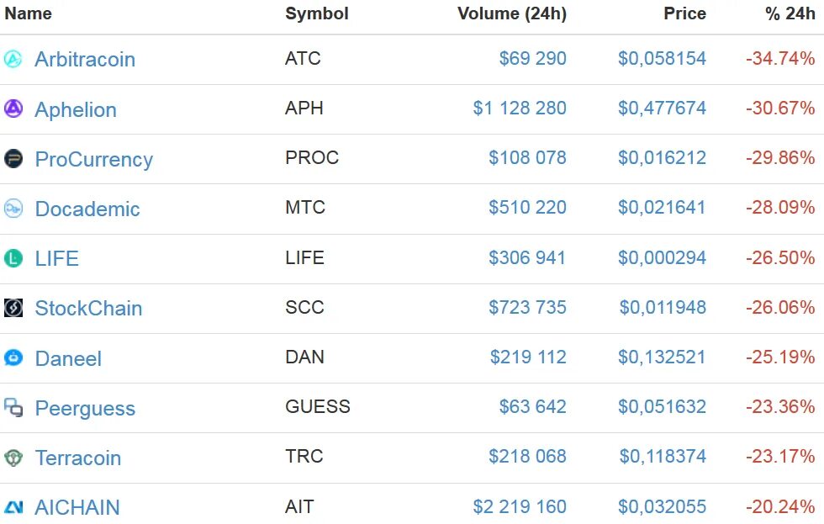The image size is (824, 524).
Task: Sort by % 24h column header
Action: coord(790,13)
